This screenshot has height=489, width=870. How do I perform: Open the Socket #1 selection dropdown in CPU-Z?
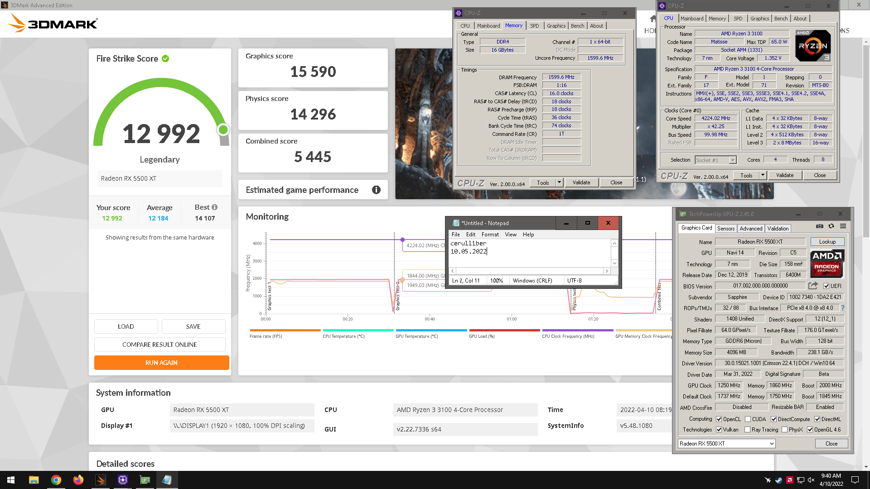click(716, 160)
